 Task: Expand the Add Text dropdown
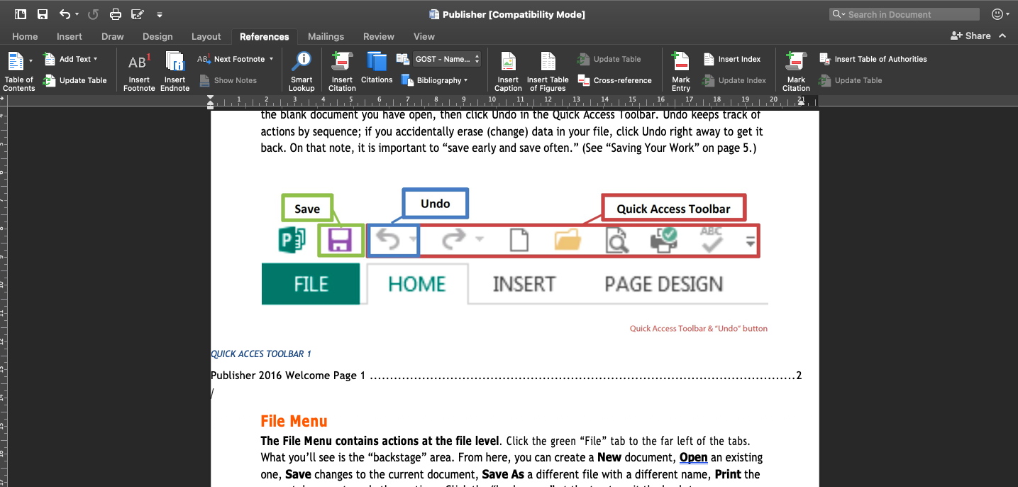point(96,59)
